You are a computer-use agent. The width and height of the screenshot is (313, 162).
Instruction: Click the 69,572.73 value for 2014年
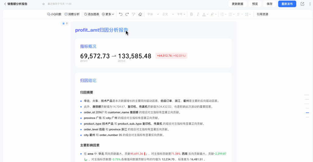point(95,56)
